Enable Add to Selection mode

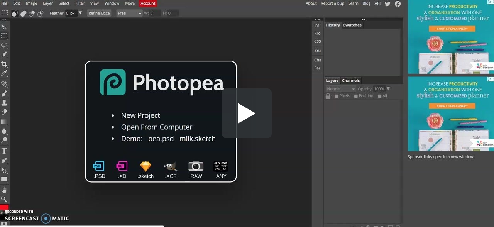point(23,14)
